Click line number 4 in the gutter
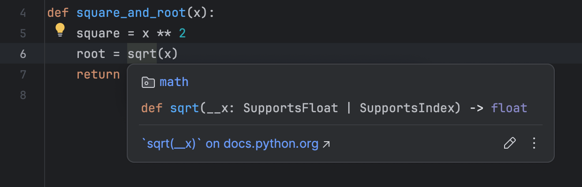This screenshot has width=582, height=187. [x=23, y=13]
